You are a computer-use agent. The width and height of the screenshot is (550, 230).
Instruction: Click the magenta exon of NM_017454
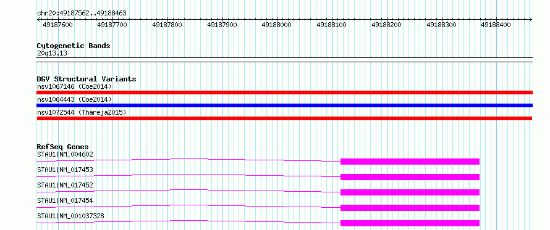pos(410,208)
